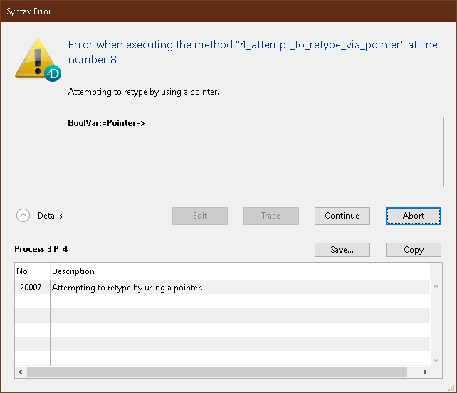Click the "Process 3 P_4" label

tap(41, 249)
